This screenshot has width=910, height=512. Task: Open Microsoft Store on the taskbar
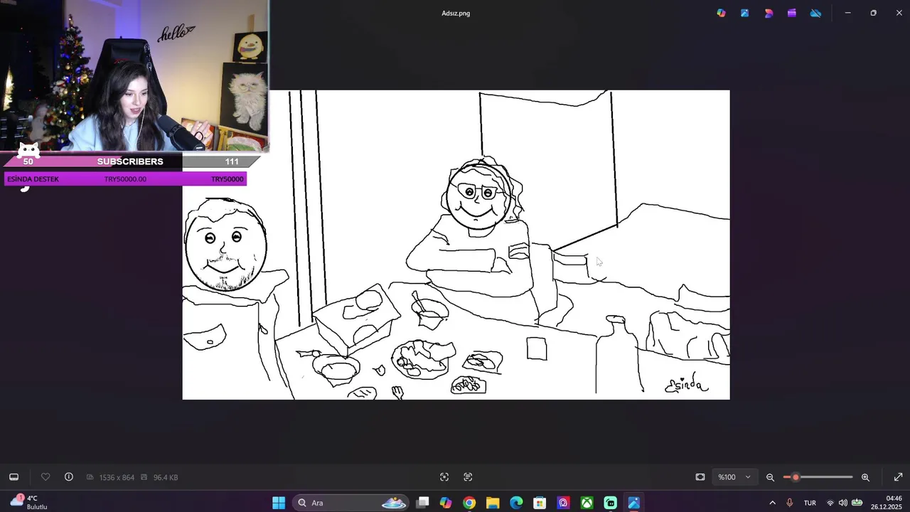click(540, 503)
